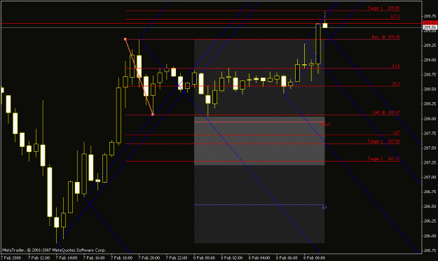Click the 8 Feb 00:00 time label
Image resolution: width=438 pixels, height=261 pixels.
(204, 258)
